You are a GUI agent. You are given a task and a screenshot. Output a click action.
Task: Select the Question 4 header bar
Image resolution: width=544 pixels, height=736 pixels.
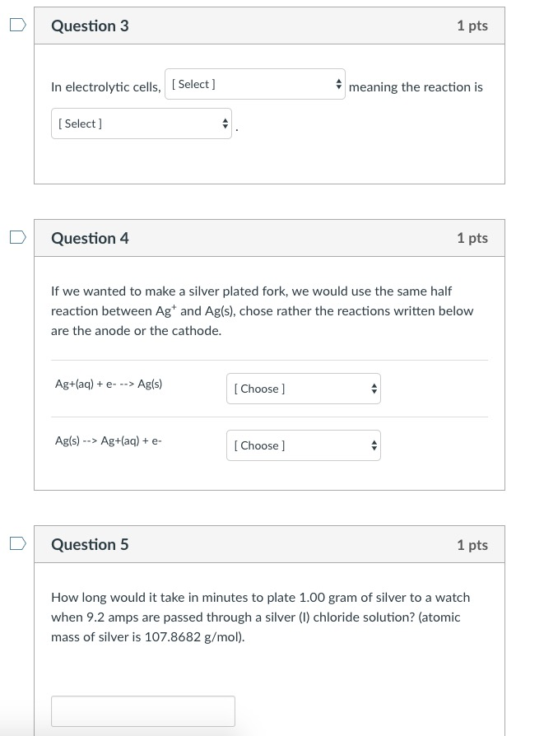point(269,238)
